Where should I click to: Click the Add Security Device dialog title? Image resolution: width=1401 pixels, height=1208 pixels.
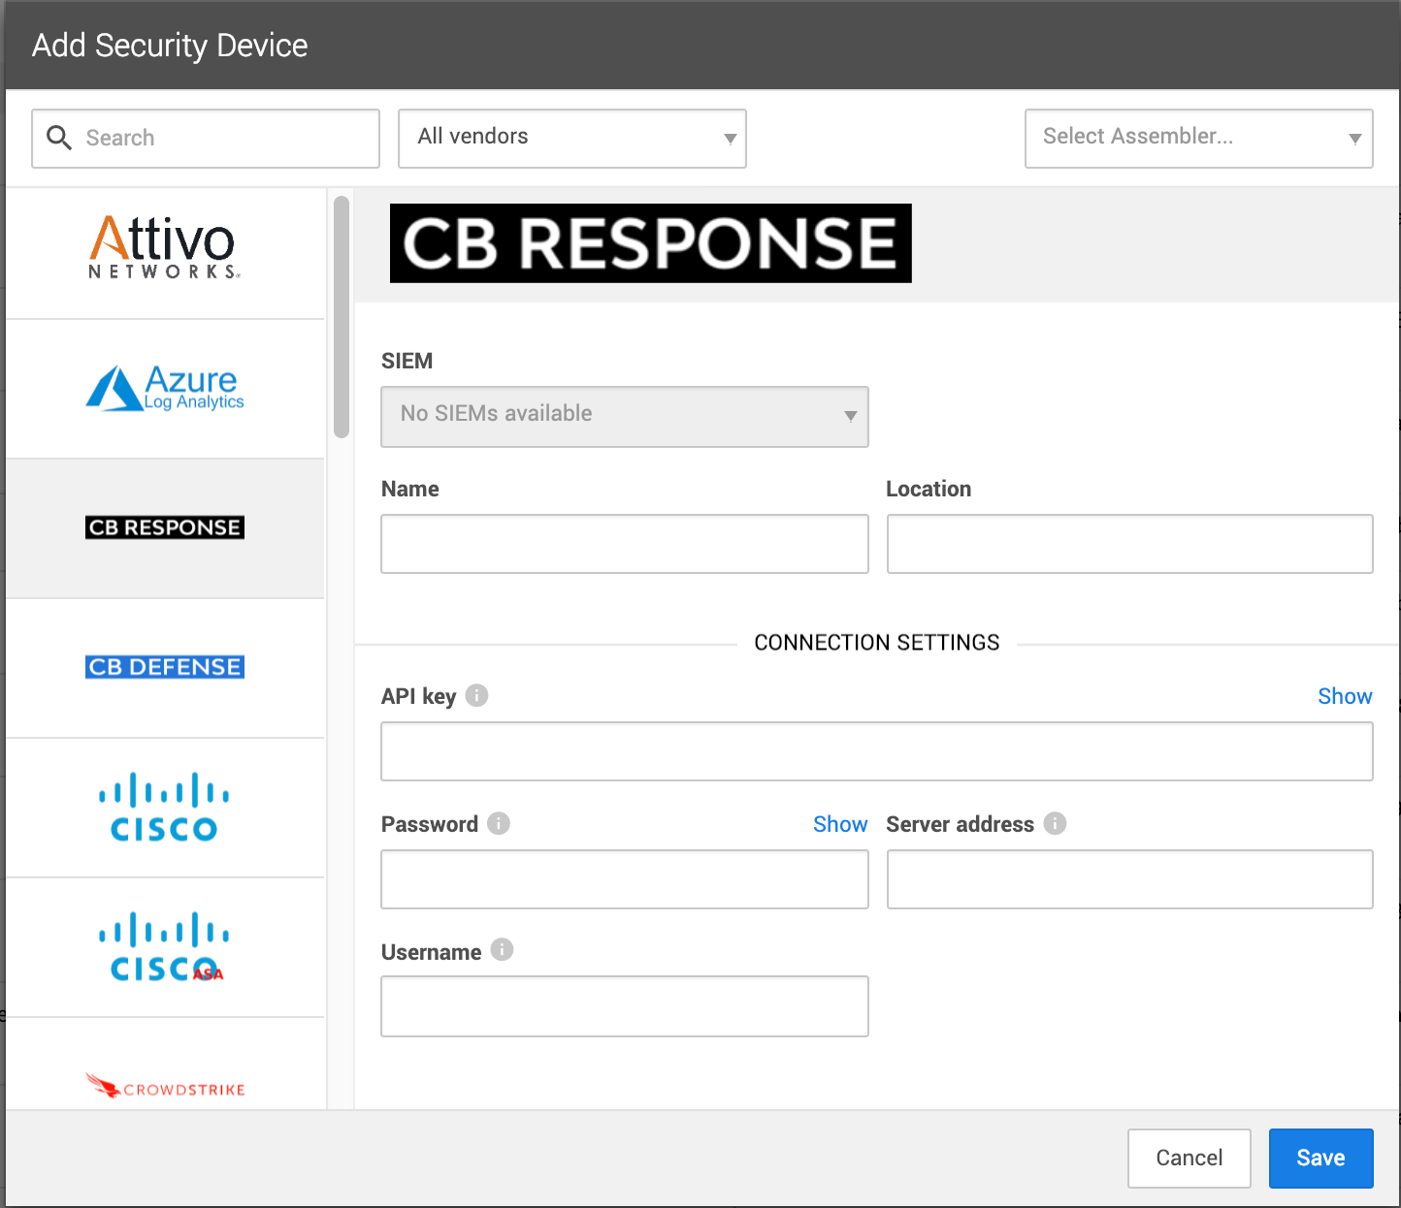(170, 46)
